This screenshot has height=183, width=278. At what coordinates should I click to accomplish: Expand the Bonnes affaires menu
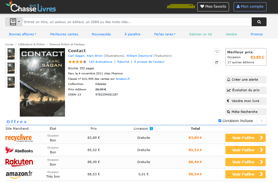23,34
